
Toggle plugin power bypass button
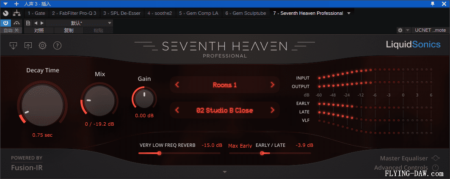[x=6, y=23]
